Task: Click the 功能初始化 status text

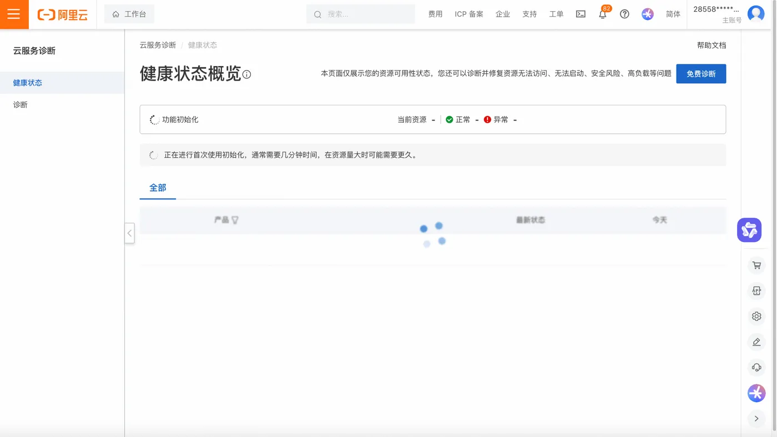Action: tap(180, 119)
